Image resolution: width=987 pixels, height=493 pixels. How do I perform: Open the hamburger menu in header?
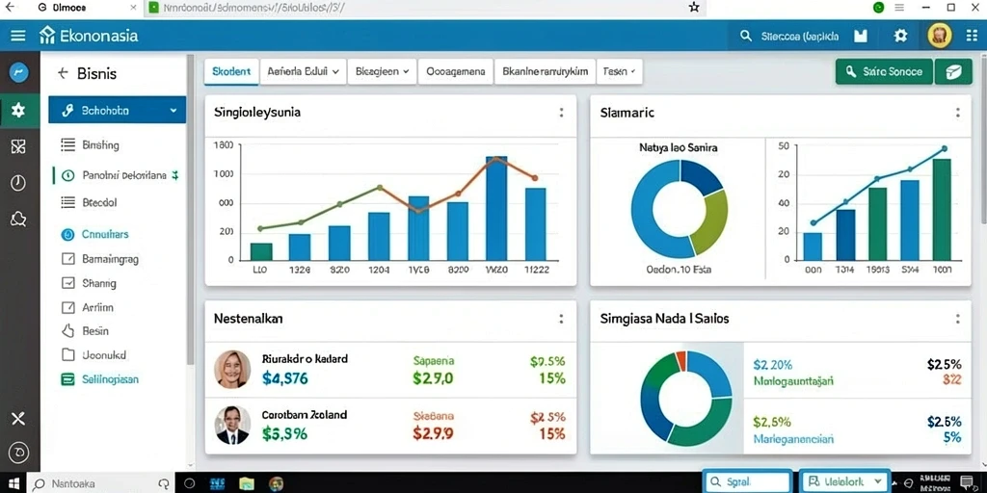18,36
